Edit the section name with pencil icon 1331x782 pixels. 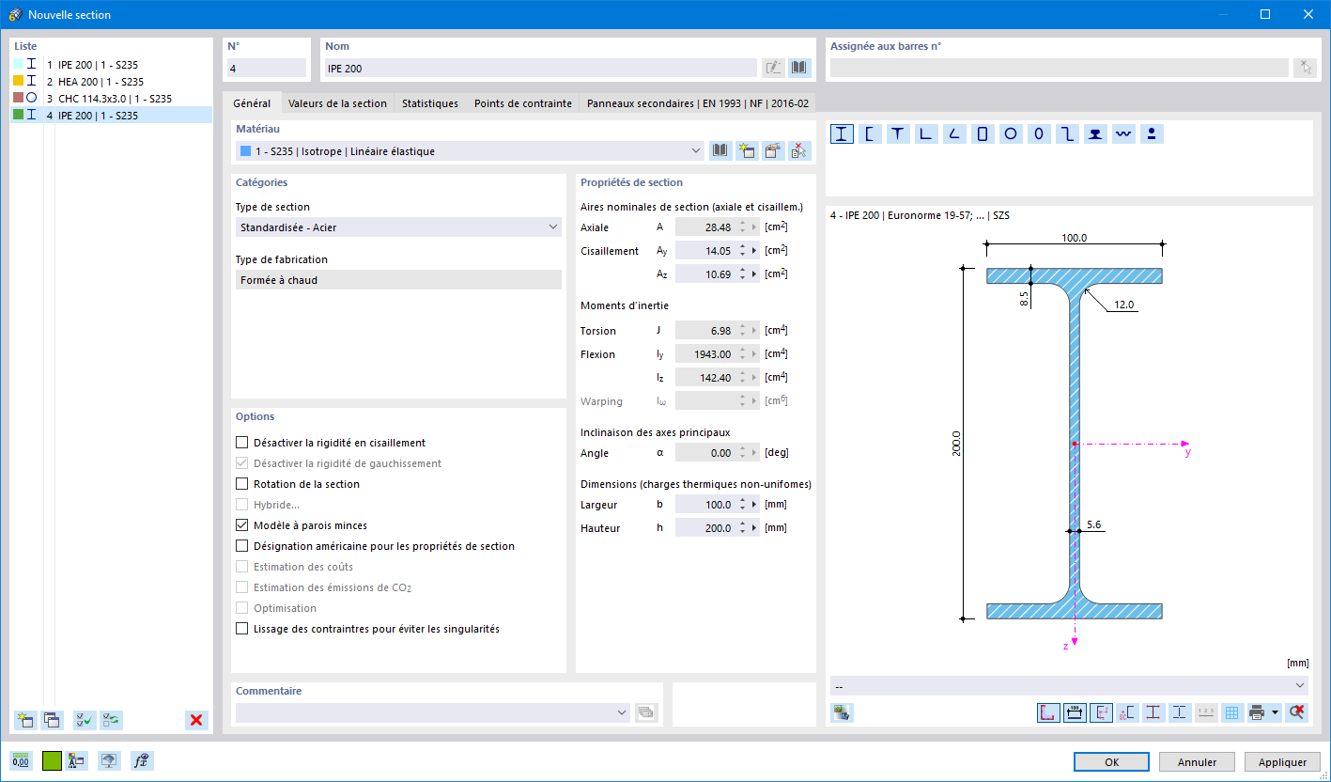773,68
